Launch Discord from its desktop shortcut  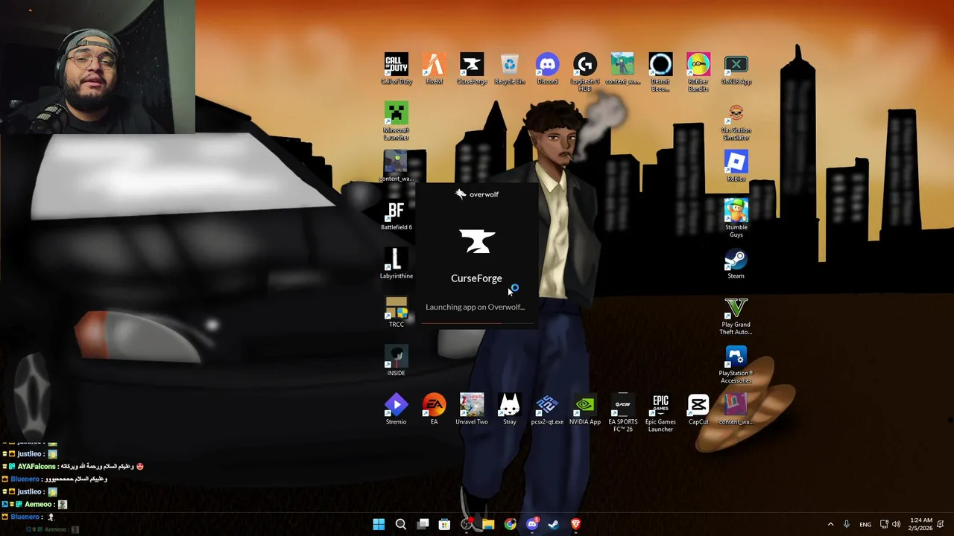click(547, 69)
